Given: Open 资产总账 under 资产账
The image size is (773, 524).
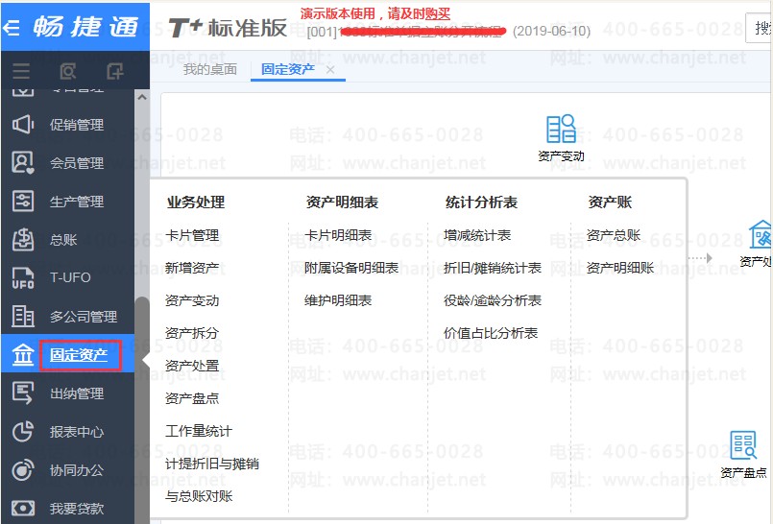Looking at the screenshot, I should [614, 235].
